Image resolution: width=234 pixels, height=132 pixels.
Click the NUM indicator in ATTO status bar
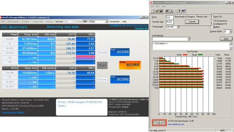(x=223, y=131)
